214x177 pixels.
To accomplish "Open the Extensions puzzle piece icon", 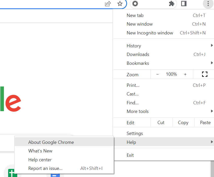I will tap(172, 4).
